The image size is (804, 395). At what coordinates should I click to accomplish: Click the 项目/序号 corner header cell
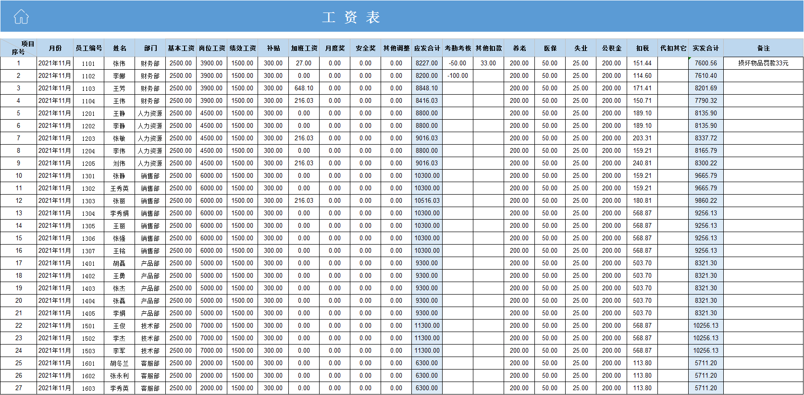[x=19, y=48]
